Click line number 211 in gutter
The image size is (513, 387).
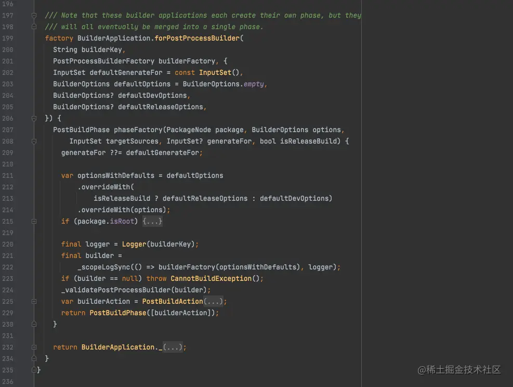[7, 175]
